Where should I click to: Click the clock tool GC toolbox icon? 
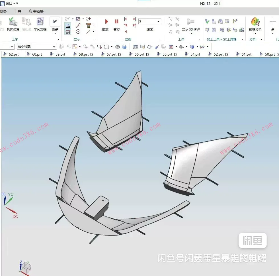235,30
